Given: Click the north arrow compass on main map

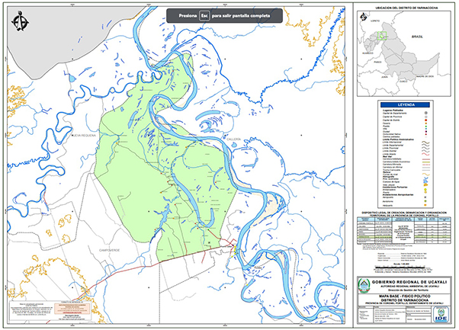Looking at the screenshot, I should [21, 21].
